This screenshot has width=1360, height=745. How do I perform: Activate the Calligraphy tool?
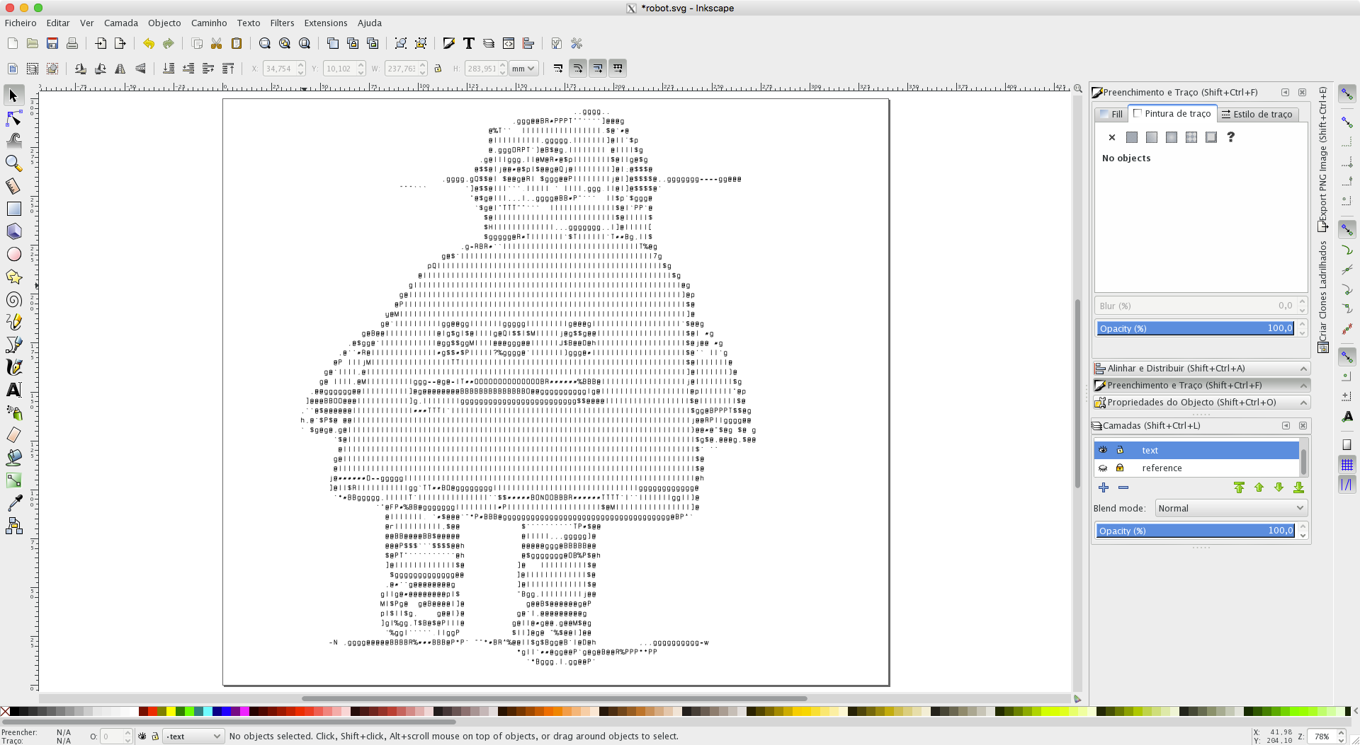(14, 366)
